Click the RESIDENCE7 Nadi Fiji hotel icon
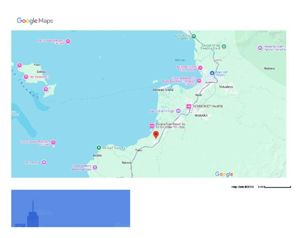The width and height of the screenshot is (308, 238). 189,106
